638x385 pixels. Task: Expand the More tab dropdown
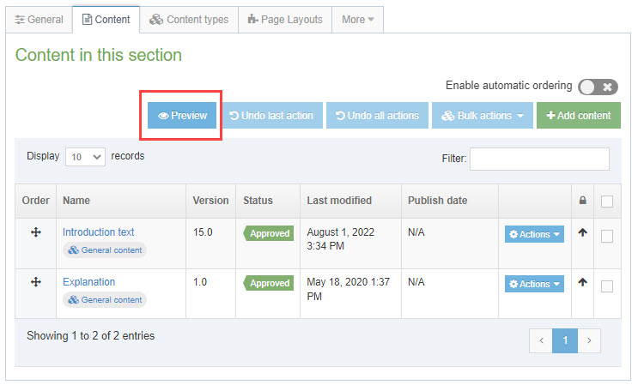358,20
